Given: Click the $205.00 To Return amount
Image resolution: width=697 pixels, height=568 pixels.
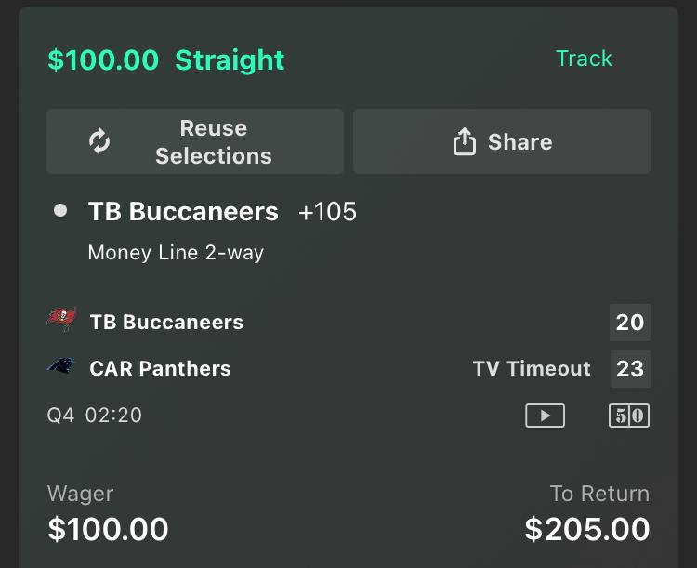Looking at the screenshot, I should [x=586, y=529].
